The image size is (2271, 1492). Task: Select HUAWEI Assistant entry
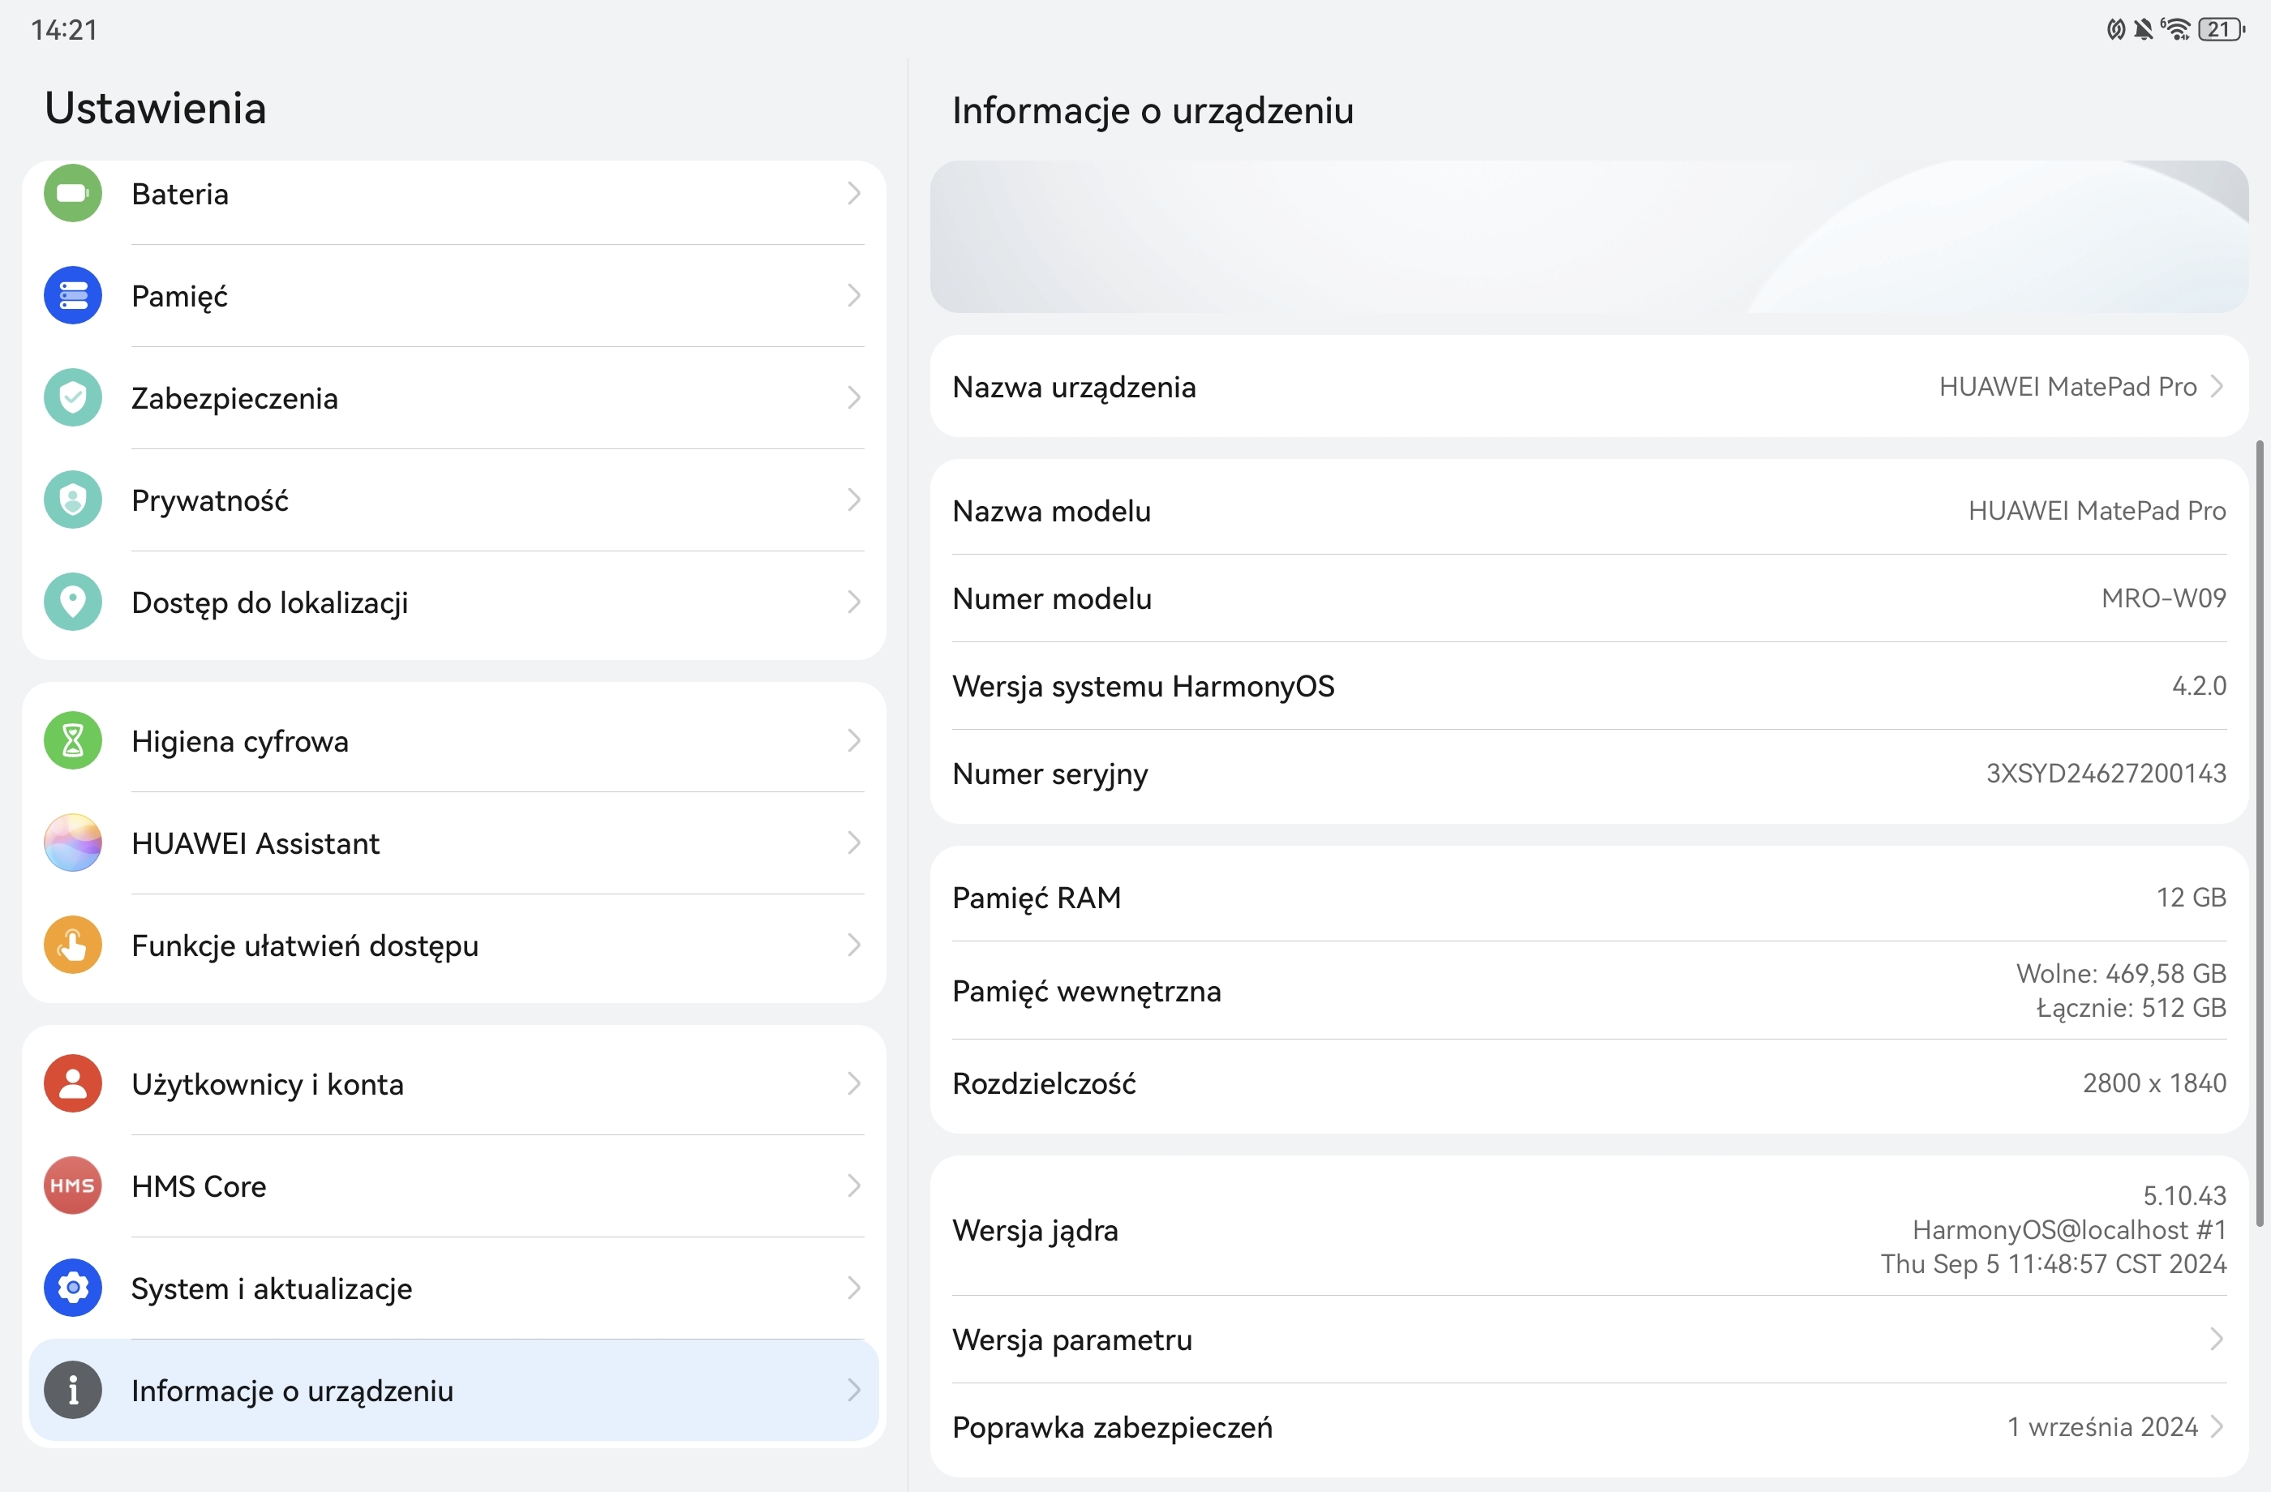point(454,842)
